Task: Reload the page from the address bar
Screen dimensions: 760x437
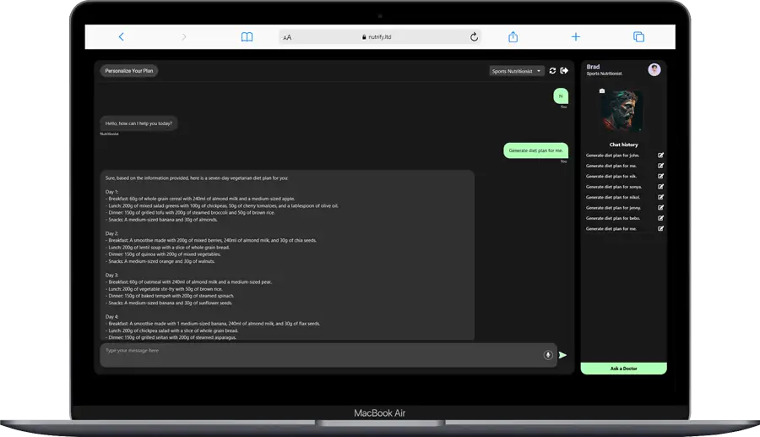Action: [x=474, y=37]
